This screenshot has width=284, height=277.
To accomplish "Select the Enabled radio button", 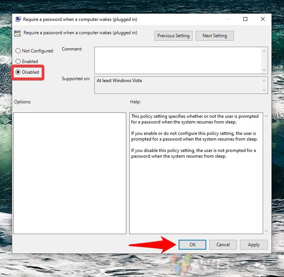I will (27, 61).
